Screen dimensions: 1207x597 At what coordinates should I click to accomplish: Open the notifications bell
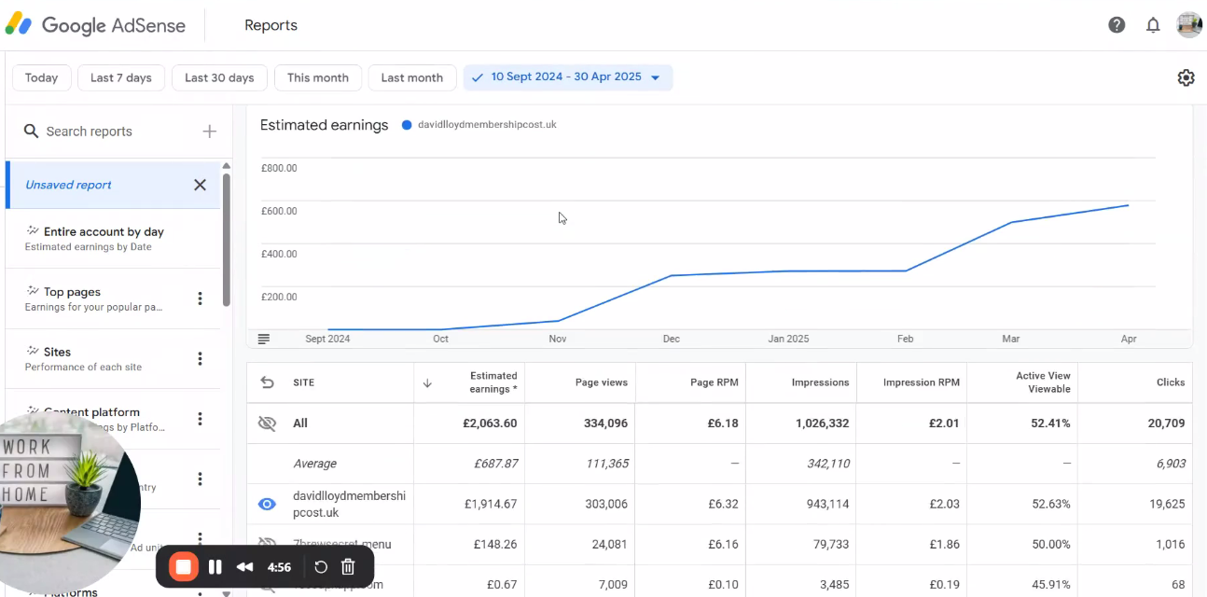pos(1153,25)
